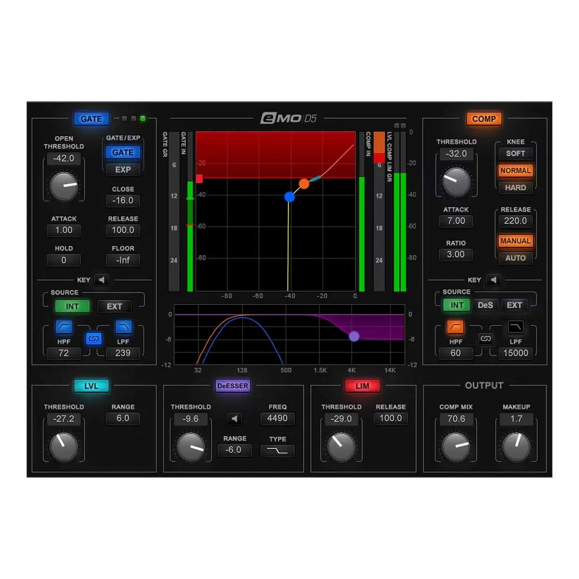Select EXT as the gate key source
The width and height of the screenshot is (579, 579).
pyautogui.click(x=114, y=306)
